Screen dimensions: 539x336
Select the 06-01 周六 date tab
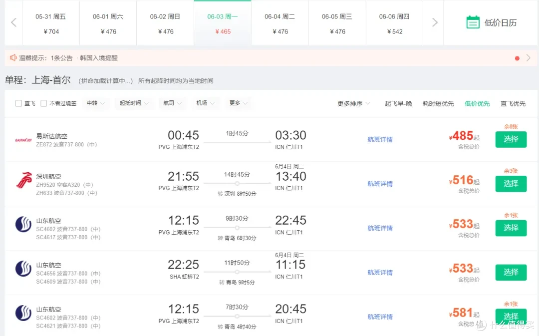pos(108,23)
